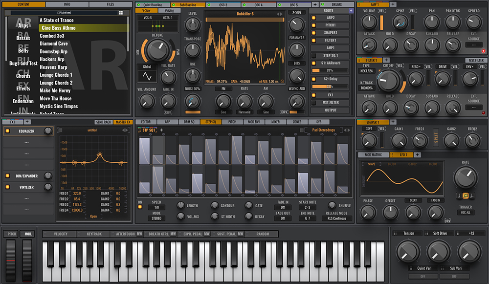Add a new oscillator with the OSC plus button
The image size is (489, 284).
pos(315,5)
